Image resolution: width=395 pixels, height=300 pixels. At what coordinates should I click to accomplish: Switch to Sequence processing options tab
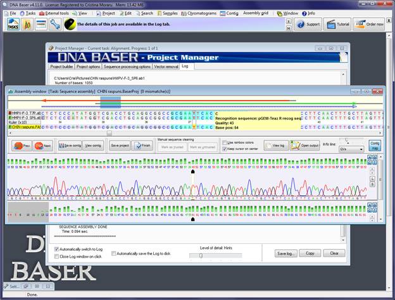coord(127,66)
